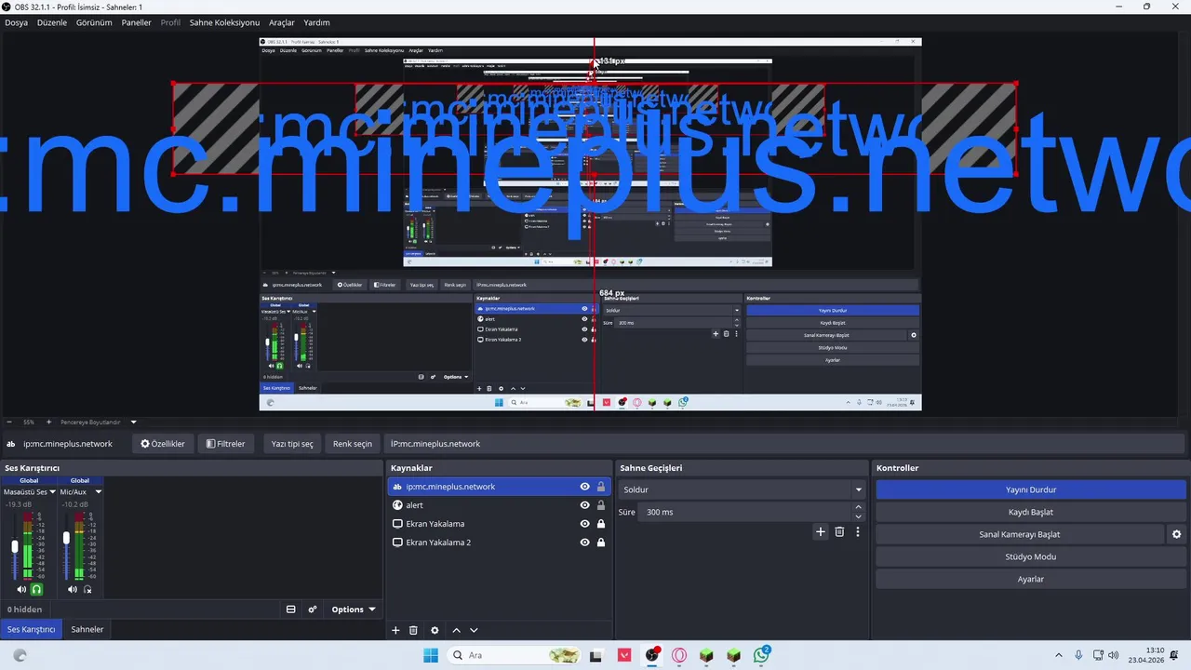
Task: Switch audio mixer layout icon beside Options
Action: (290, 610)
